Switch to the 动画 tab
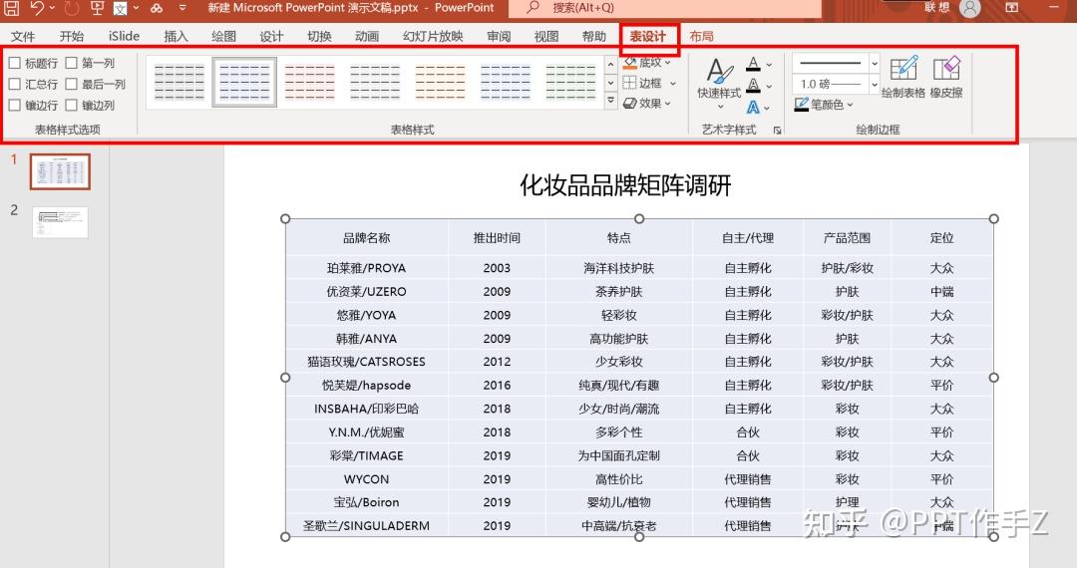 coord(367,36)
